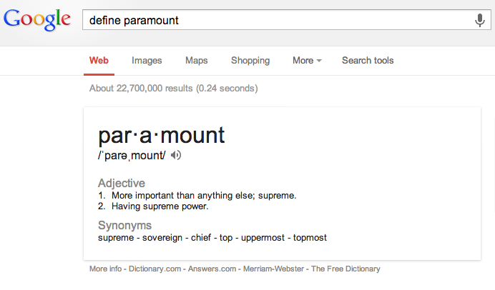Visit the Merriam-Webster link
Image resolution: width=495 pixels, height=290 pixels.
point(273,269)
